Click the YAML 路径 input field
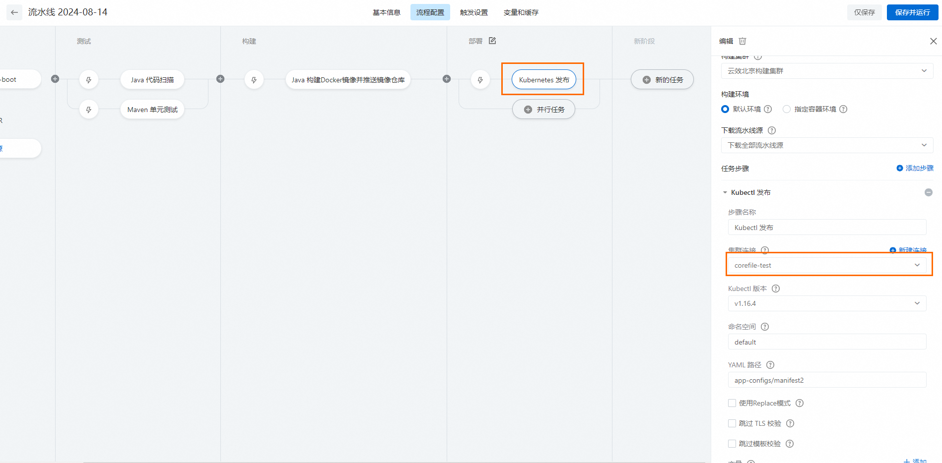 (827, 380)
